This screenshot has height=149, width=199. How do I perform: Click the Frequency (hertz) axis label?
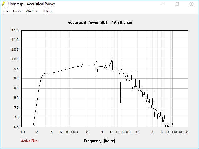pos(99,141)
